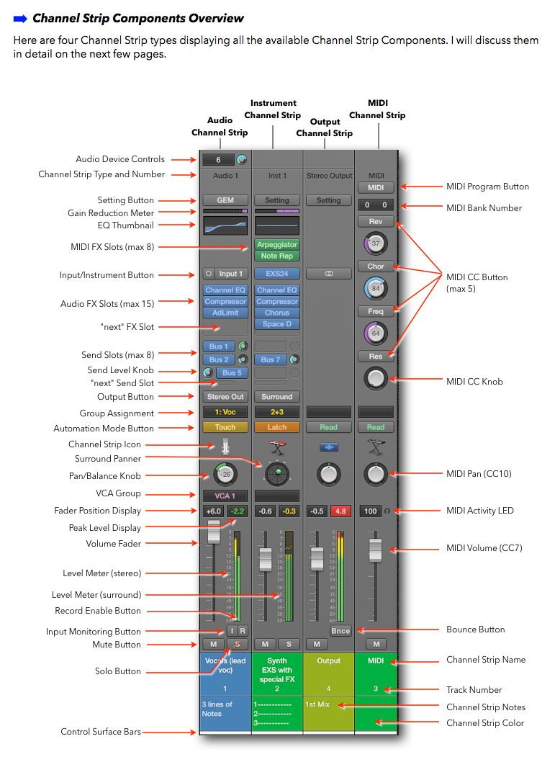Open the EXS24 instrument slot
The image size is (555, 757).
point(277,274)
